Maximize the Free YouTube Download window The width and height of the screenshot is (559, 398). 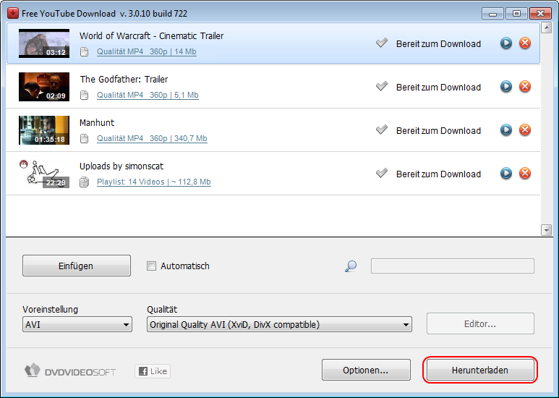[x=516, y=14]
